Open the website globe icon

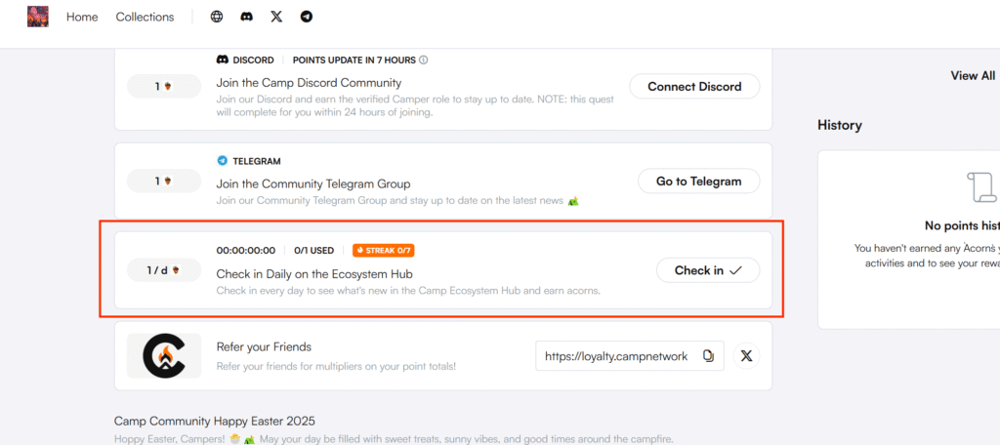pos(217,18)
